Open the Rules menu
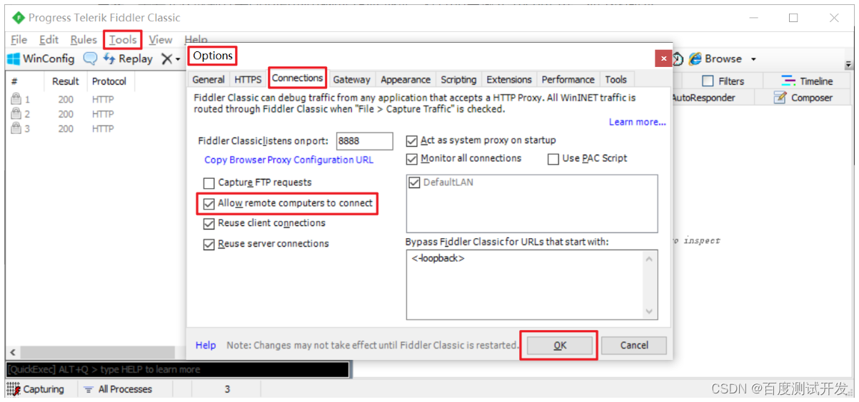This screenshot has height=402, width=859. click(x=84, y=40)
